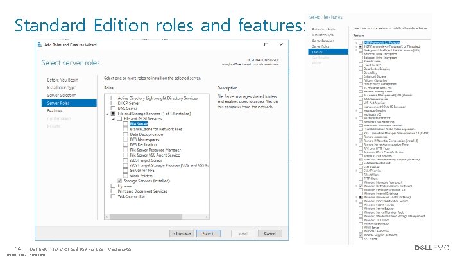Image resolution: width=462 pixels, height=260 pixels.
Task: Tick the Web Server (IIS) checkbox
Action: pos(113,196)
